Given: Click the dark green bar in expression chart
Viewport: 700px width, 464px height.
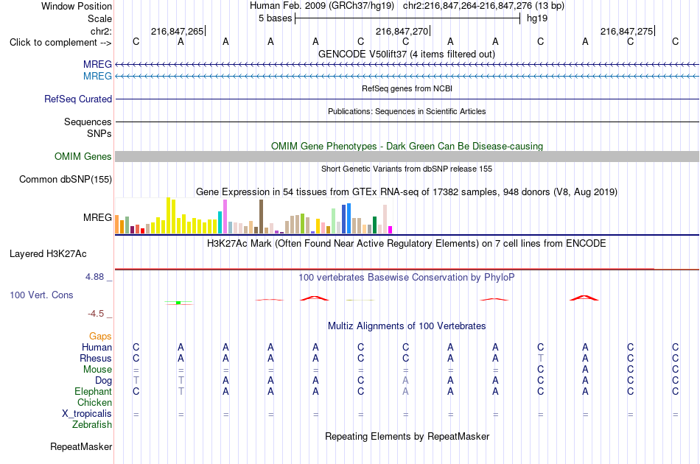Looking at the screenshot, I should coord(374,225).
